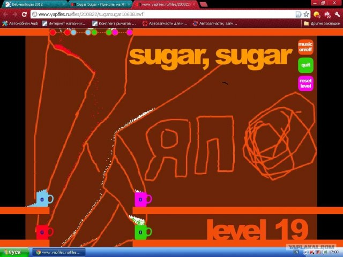Open the Интернет магазин к... bookmark

tap(64, 24)
